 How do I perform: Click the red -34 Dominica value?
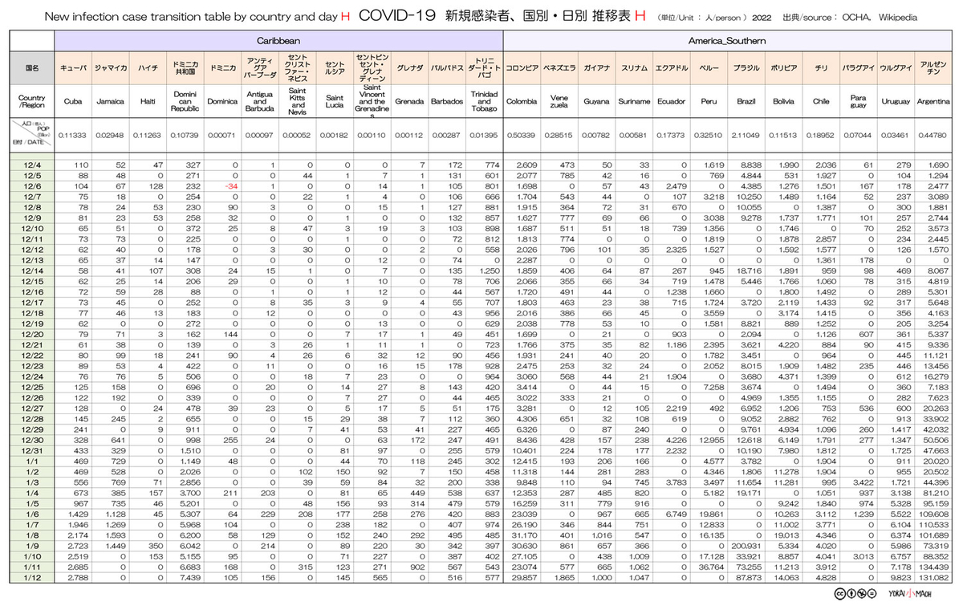(x=232, y=186)
